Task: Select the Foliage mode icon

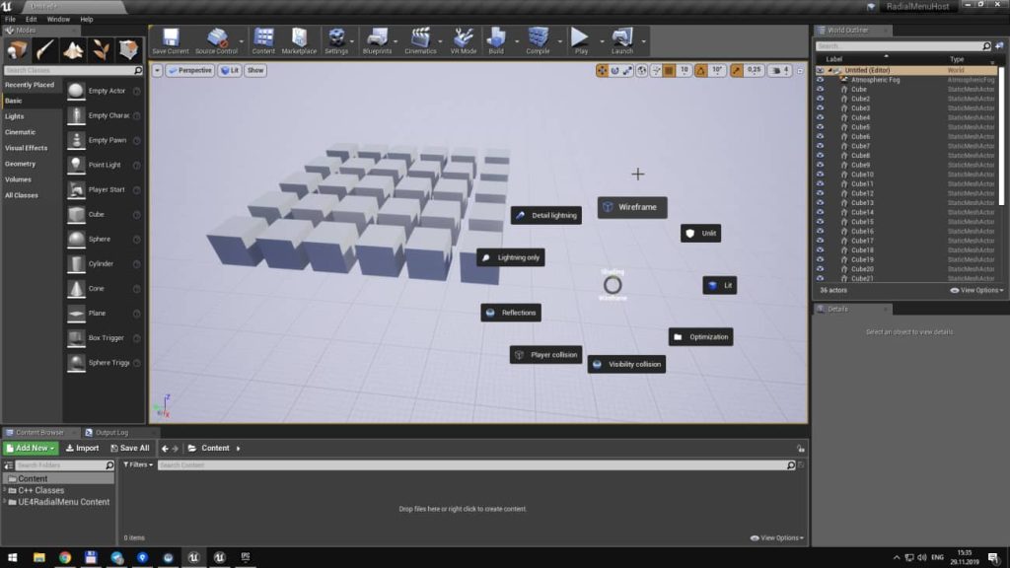Action: 100,50
